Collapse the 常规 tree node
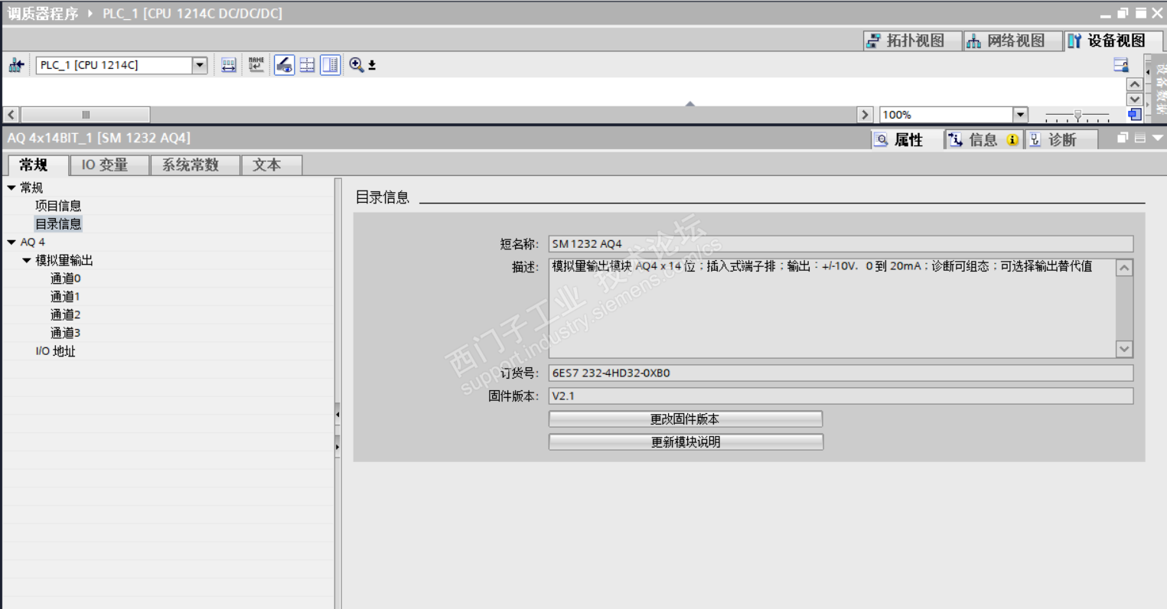The width and height of the screenshot is (1167, 609). 11,187
